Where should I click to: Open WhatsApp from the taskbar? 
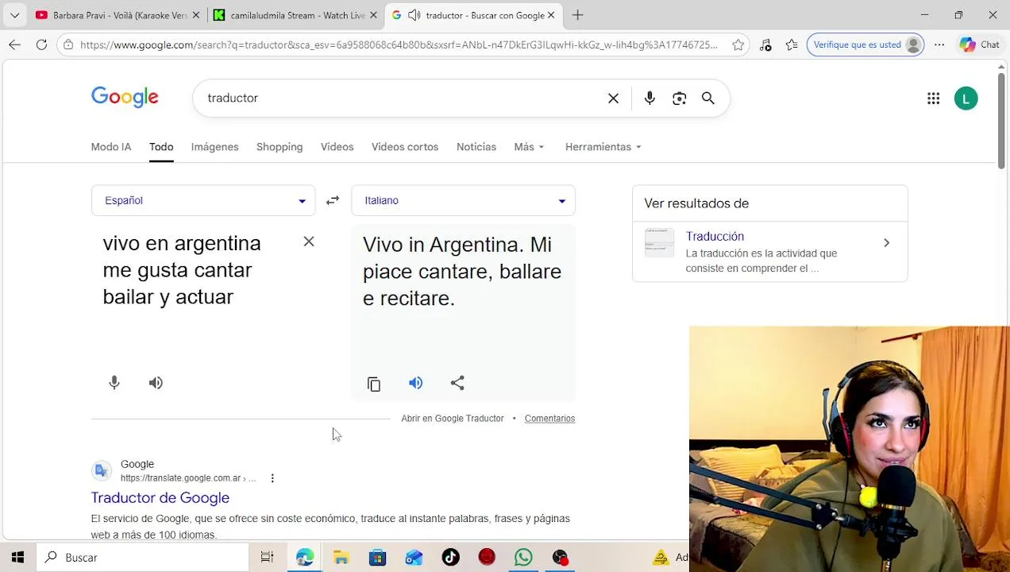(523, 558)
